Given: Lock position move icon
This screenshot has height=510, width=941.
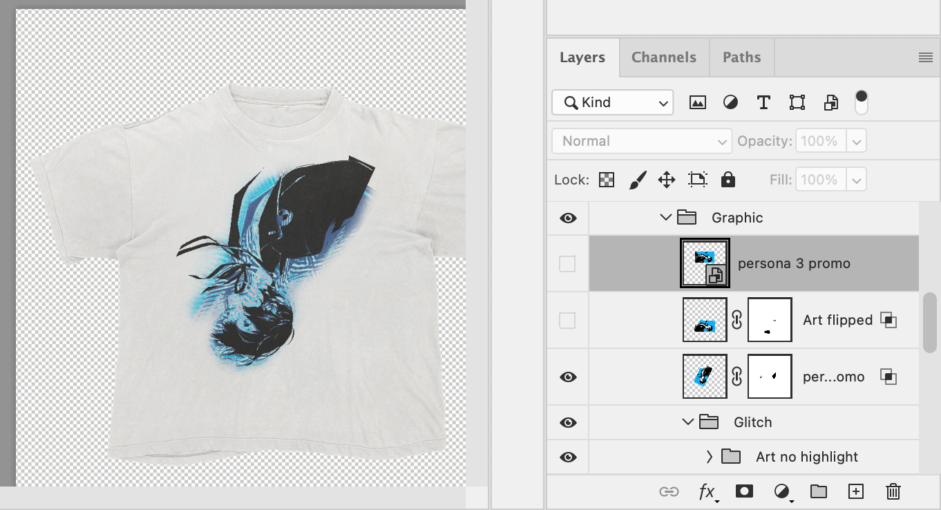Looking at the screenshot, I should [667, 180].
